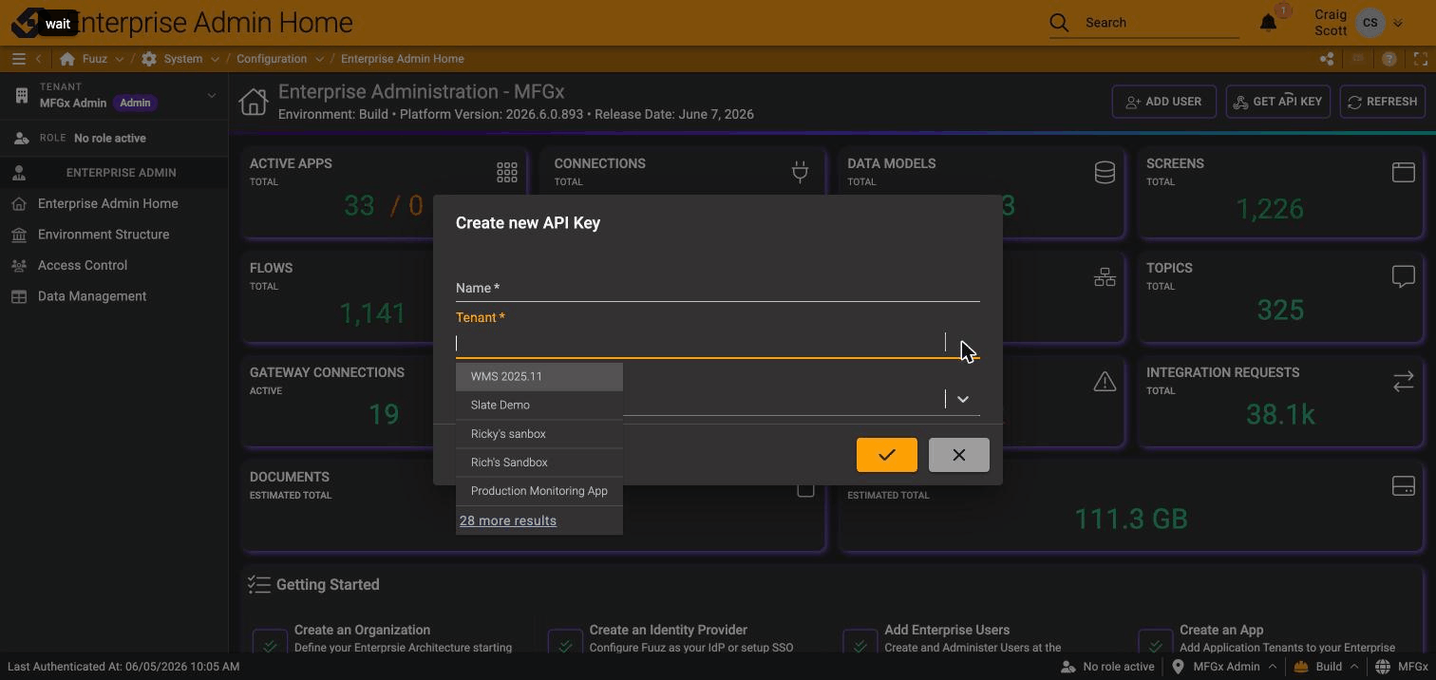
Task: Open notifications bell icon
Action: pos(1268,23)
